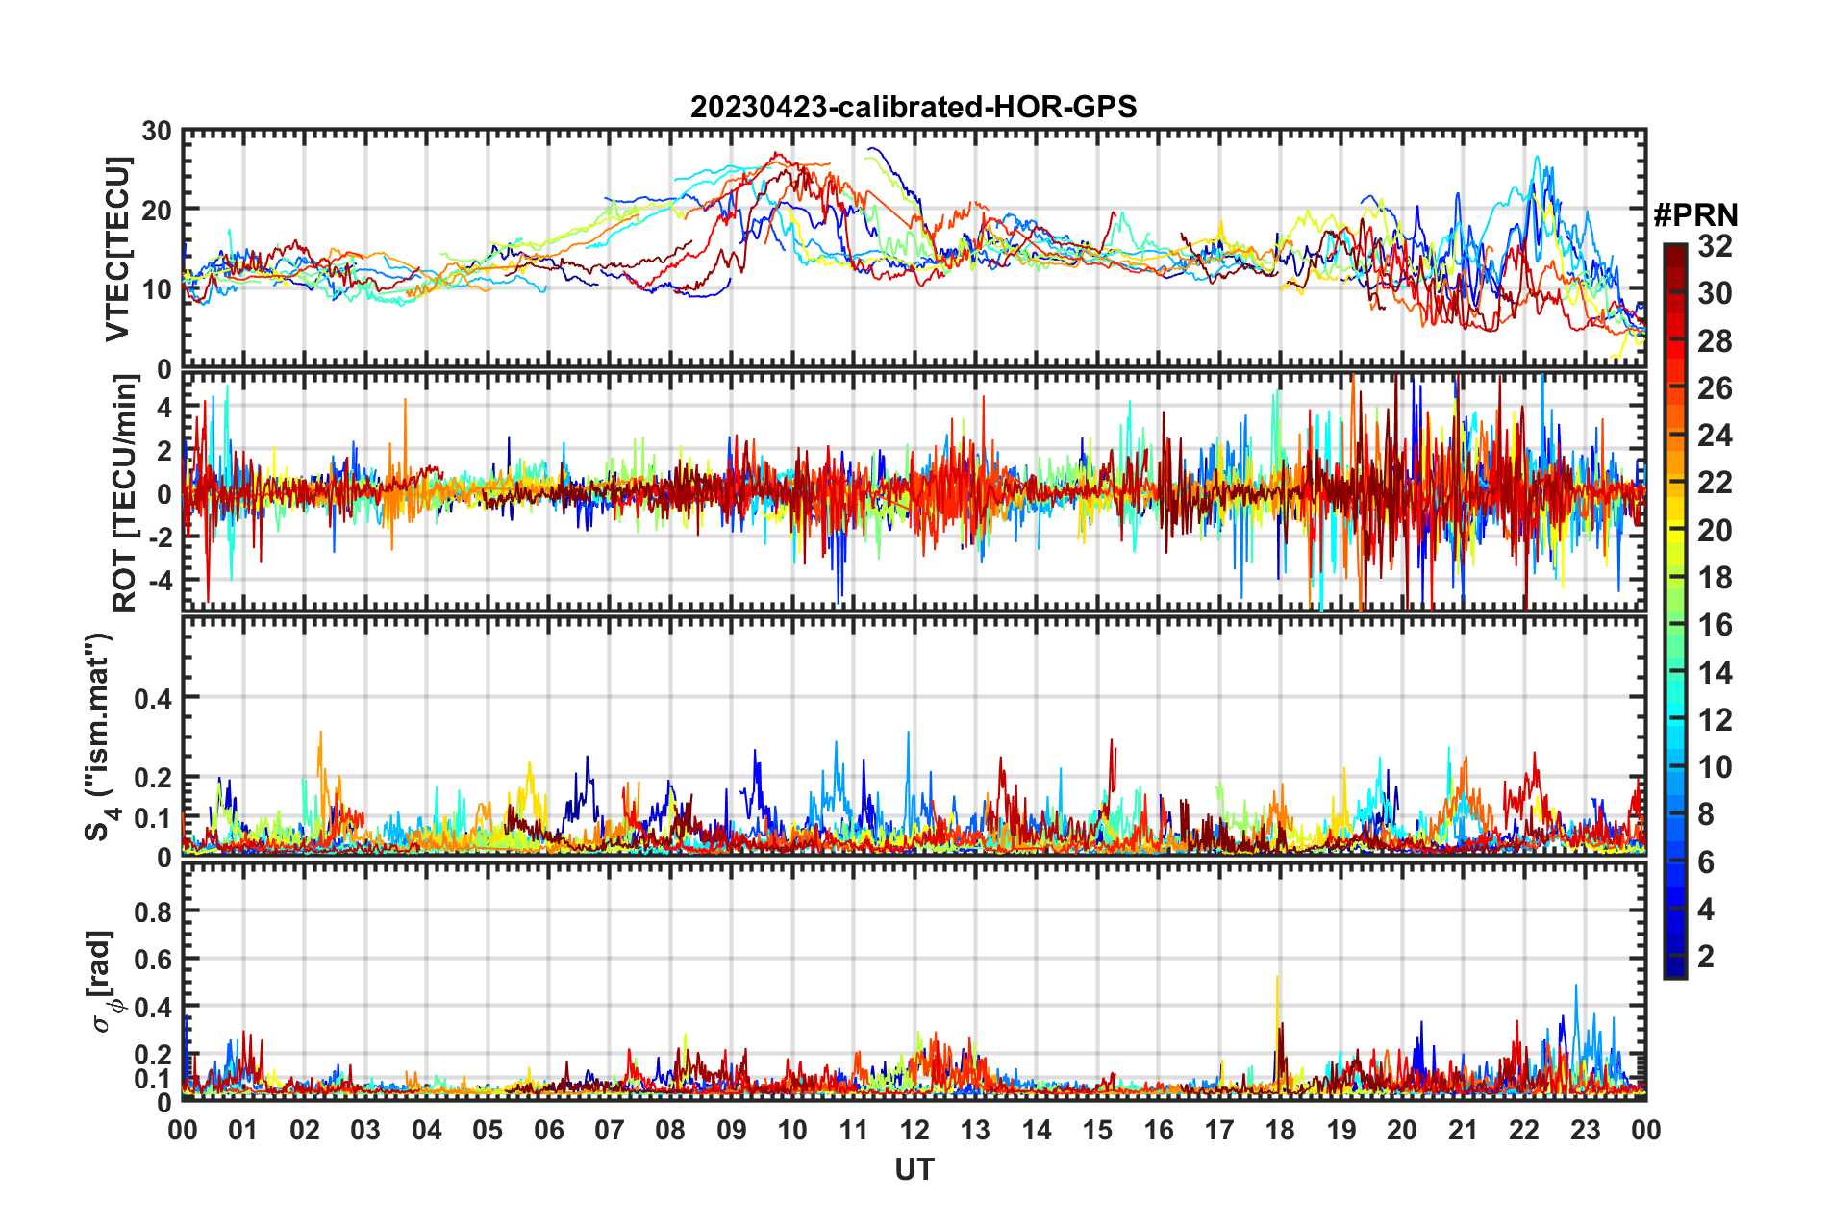Click UT axis tick label 12
1829x1223 pixels.
pyautogui.click(x=914, y=1130)
